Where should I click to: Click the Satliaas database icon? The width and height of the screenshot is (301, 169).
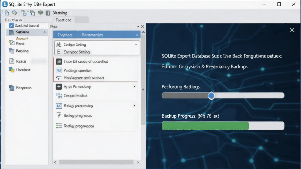[x=11, y=32]
